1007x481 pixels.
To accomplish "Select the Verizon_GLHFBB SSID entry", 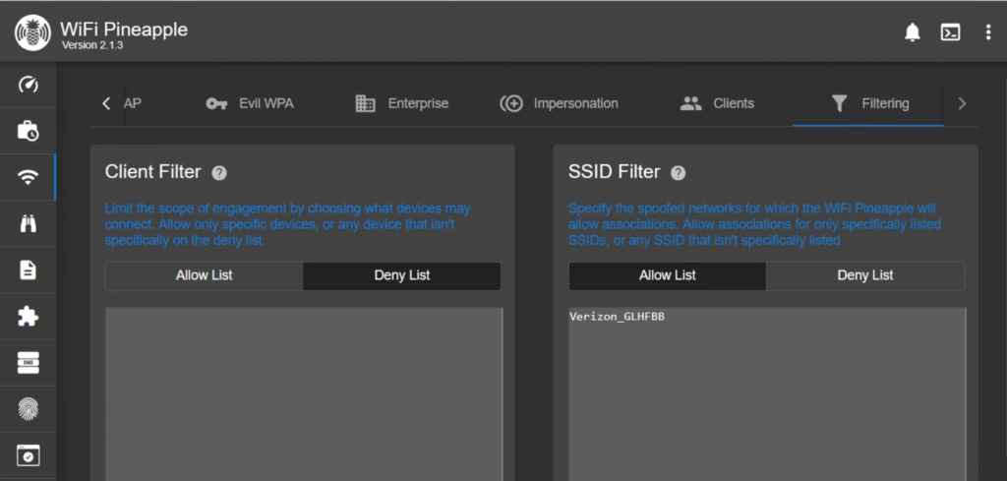I will (618, 317).
